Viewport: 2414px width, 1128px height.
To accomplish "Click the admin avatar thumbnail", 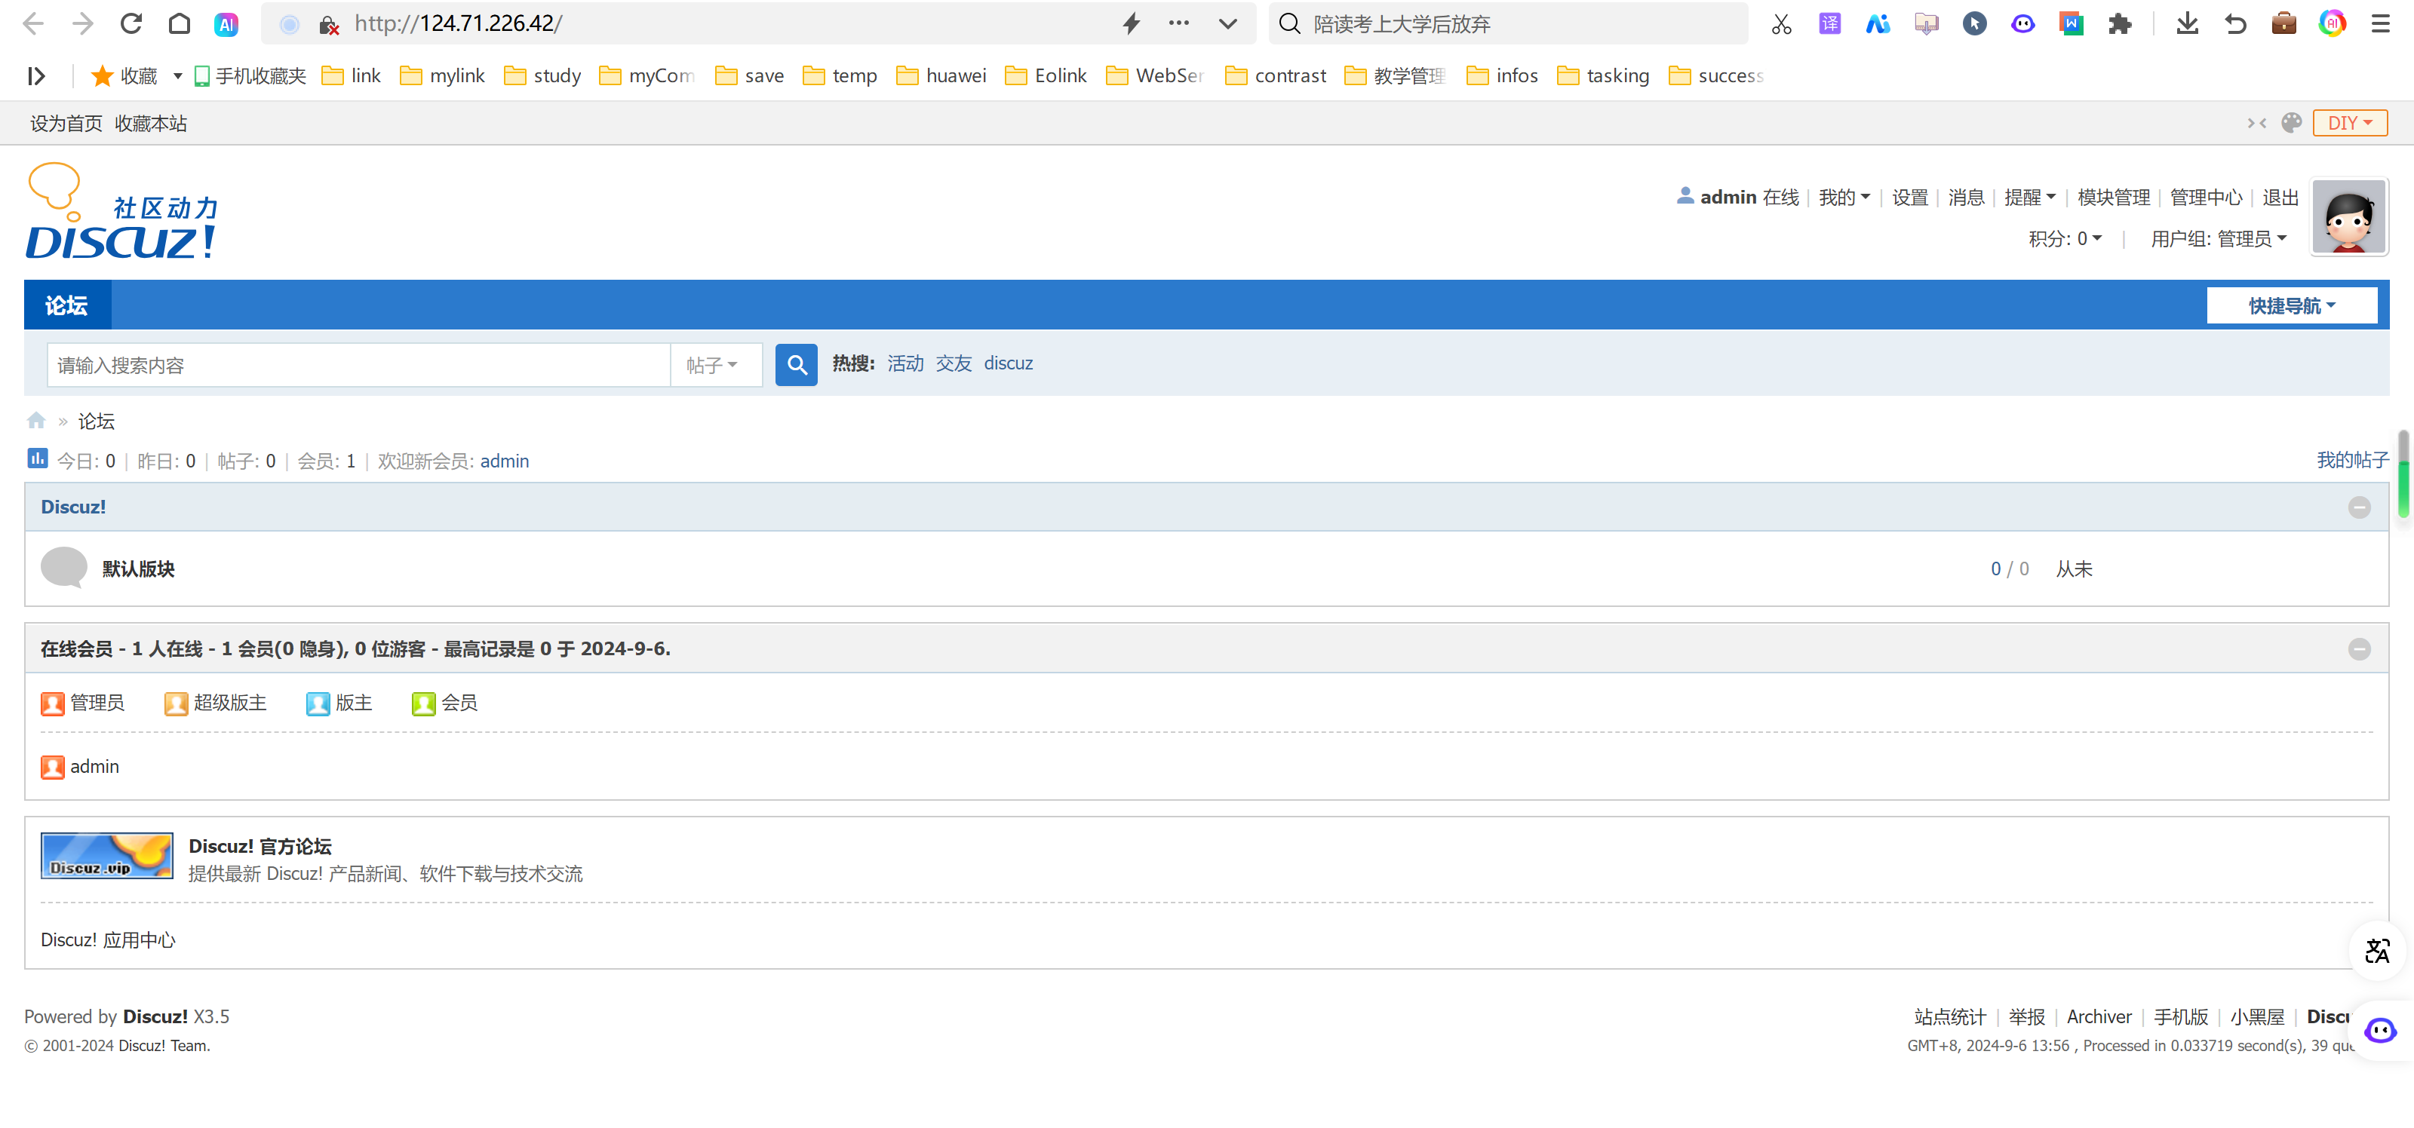I will coord(2348,217).
